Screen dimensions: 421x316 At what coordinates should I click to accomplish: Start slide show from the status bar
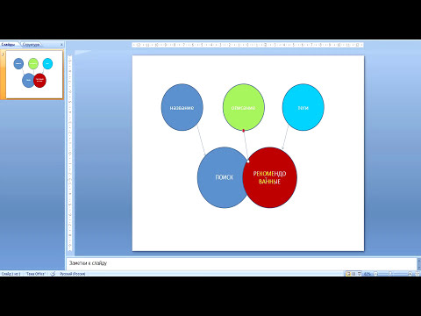[x=360, y=274]
